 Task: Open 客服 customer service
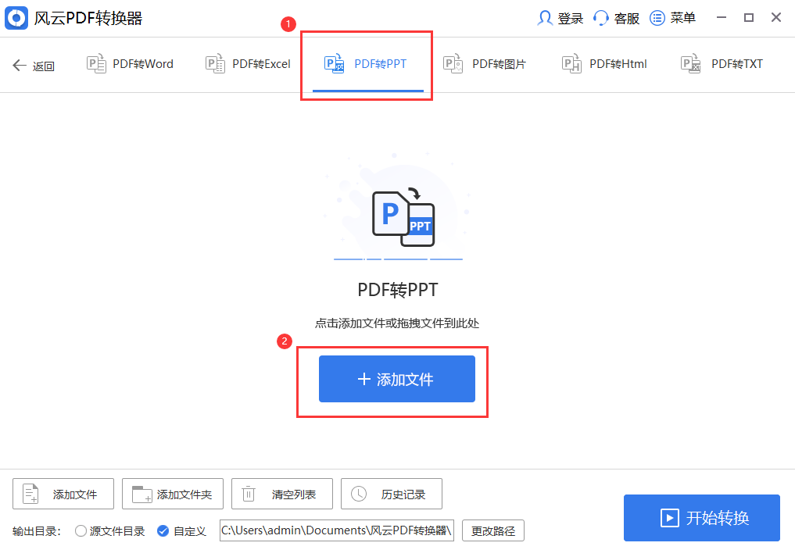[x=617, y=18]
